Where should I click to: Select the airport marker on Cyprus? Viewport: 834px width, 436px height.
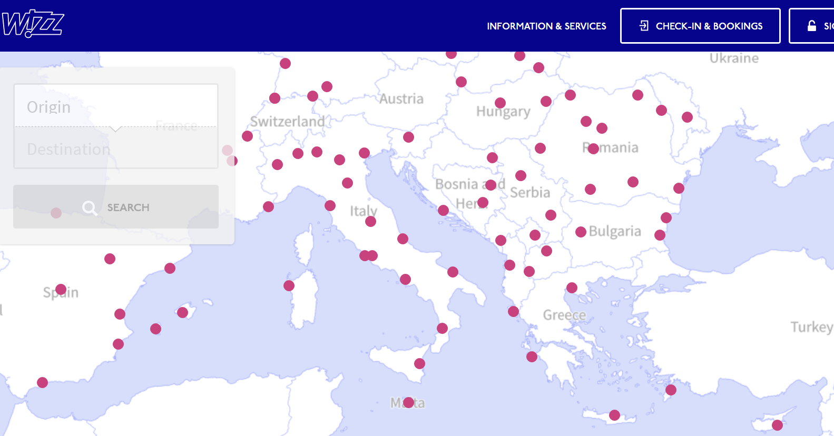tap(777, 425)
